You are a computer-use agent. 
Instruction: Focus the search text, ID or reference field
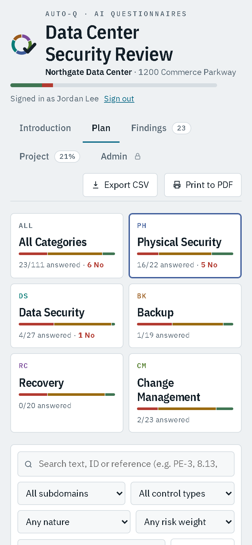coord(126,464)
